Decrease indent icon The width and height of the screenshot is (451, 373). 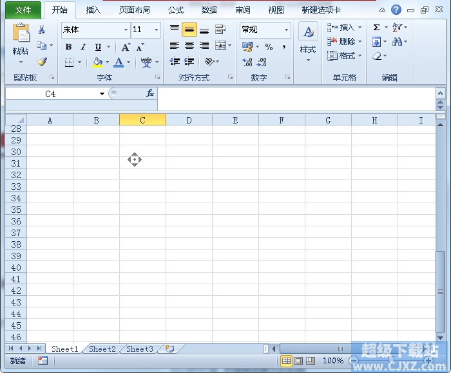click(x=175, y=62)
